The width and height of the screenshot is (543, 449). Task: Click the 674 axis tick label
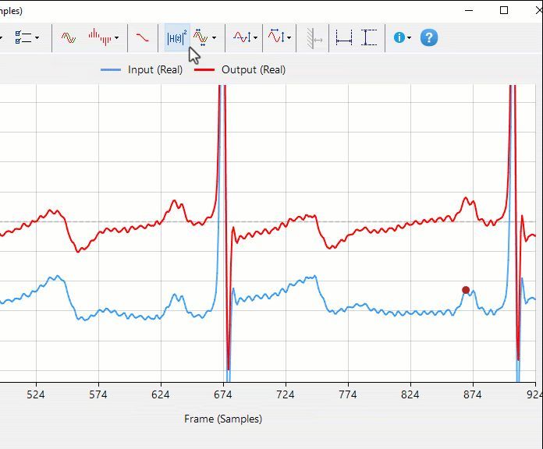[223, 394]
